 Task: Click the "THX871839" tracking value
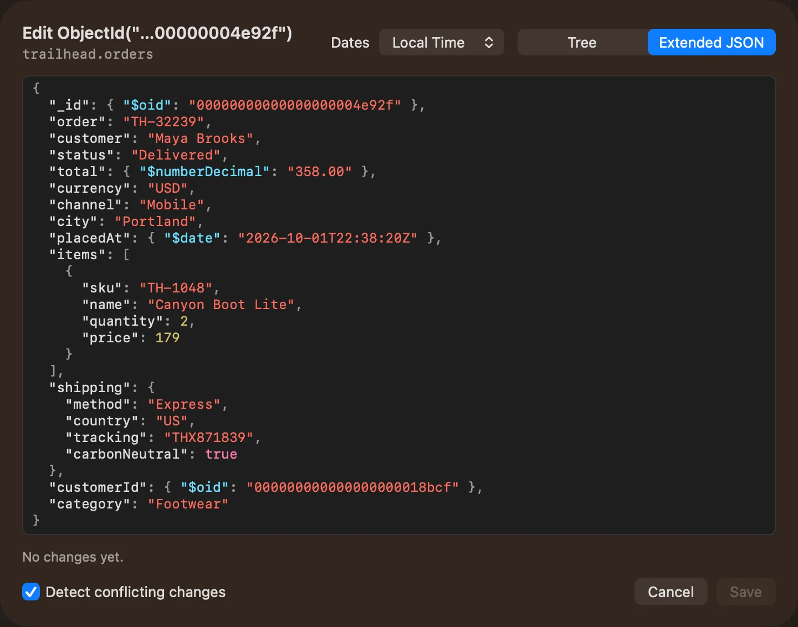click(209, 438)
